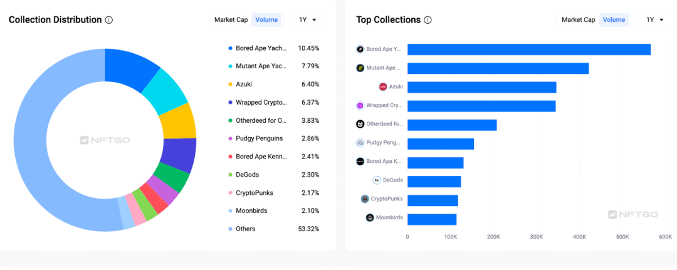Viewport: 677px width, 270px height.
Task: Click the Collection Distribution info icon
Action: 109,20
